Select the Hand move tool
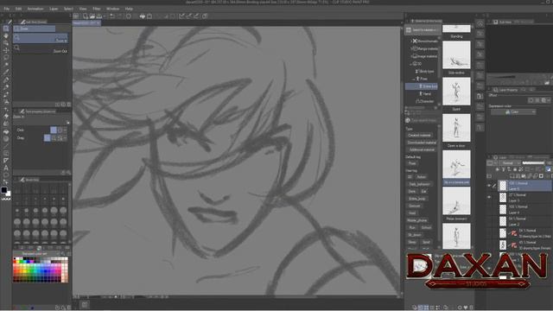This screenshot has height=311, width=553. (6, 35)
